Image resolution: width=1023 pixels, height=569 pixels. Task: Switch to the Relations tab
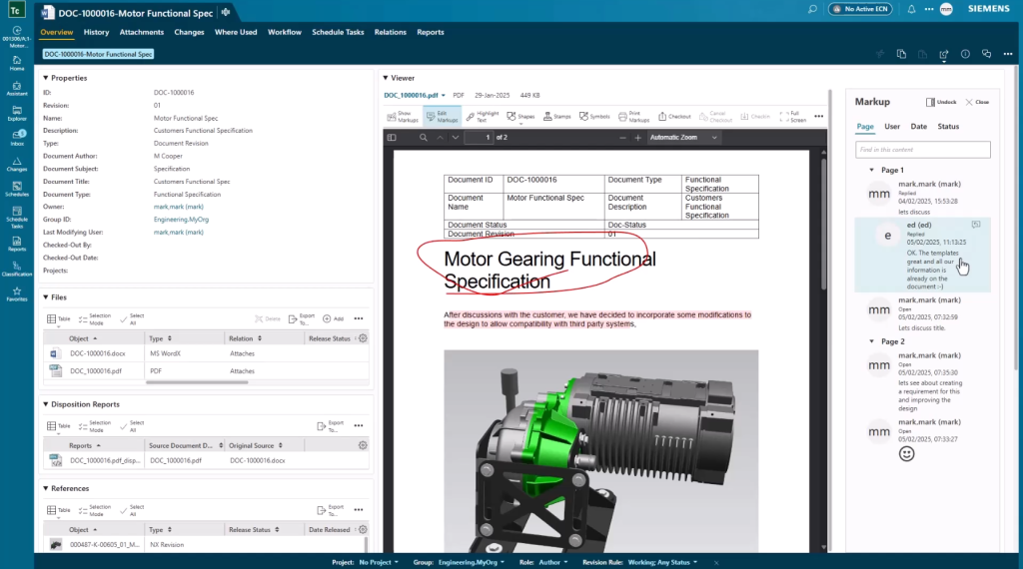(x=391, y=32)
